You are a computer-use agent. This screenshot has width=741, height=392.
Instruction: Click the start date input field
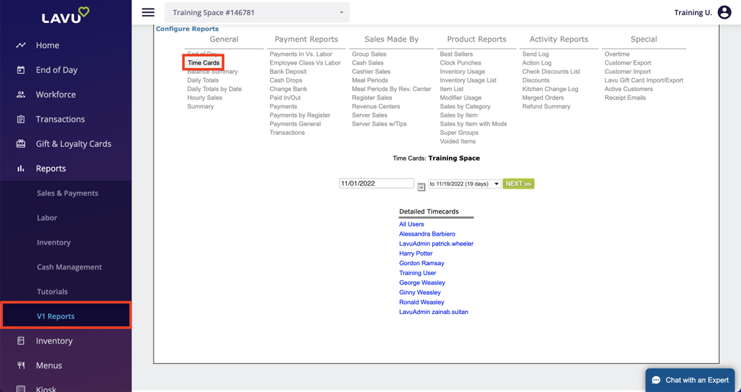376,183
